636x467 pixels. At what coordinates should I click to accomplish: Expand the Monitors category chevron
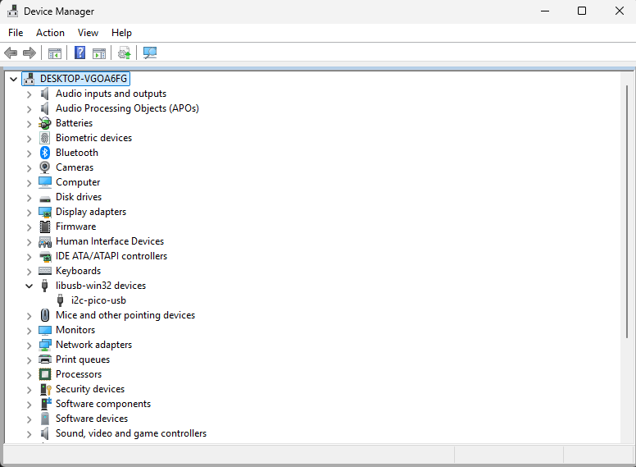[29, 331]
